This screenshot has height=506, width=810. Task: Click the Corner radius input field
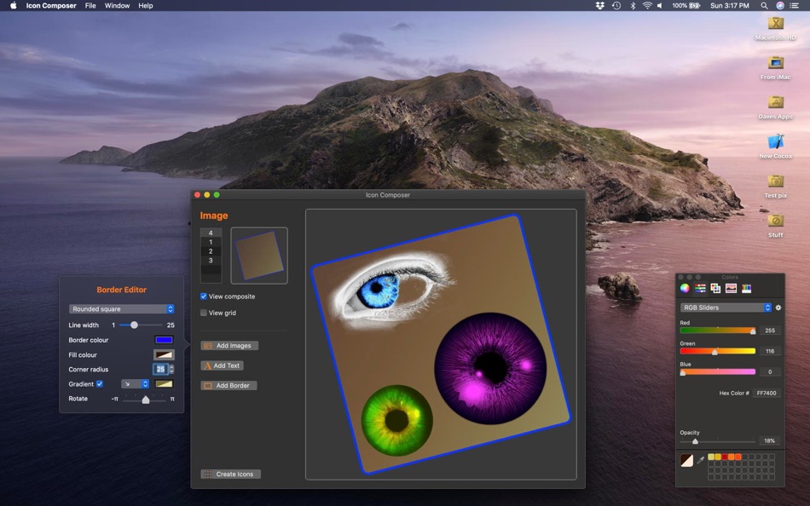click(x=160, y=369)
